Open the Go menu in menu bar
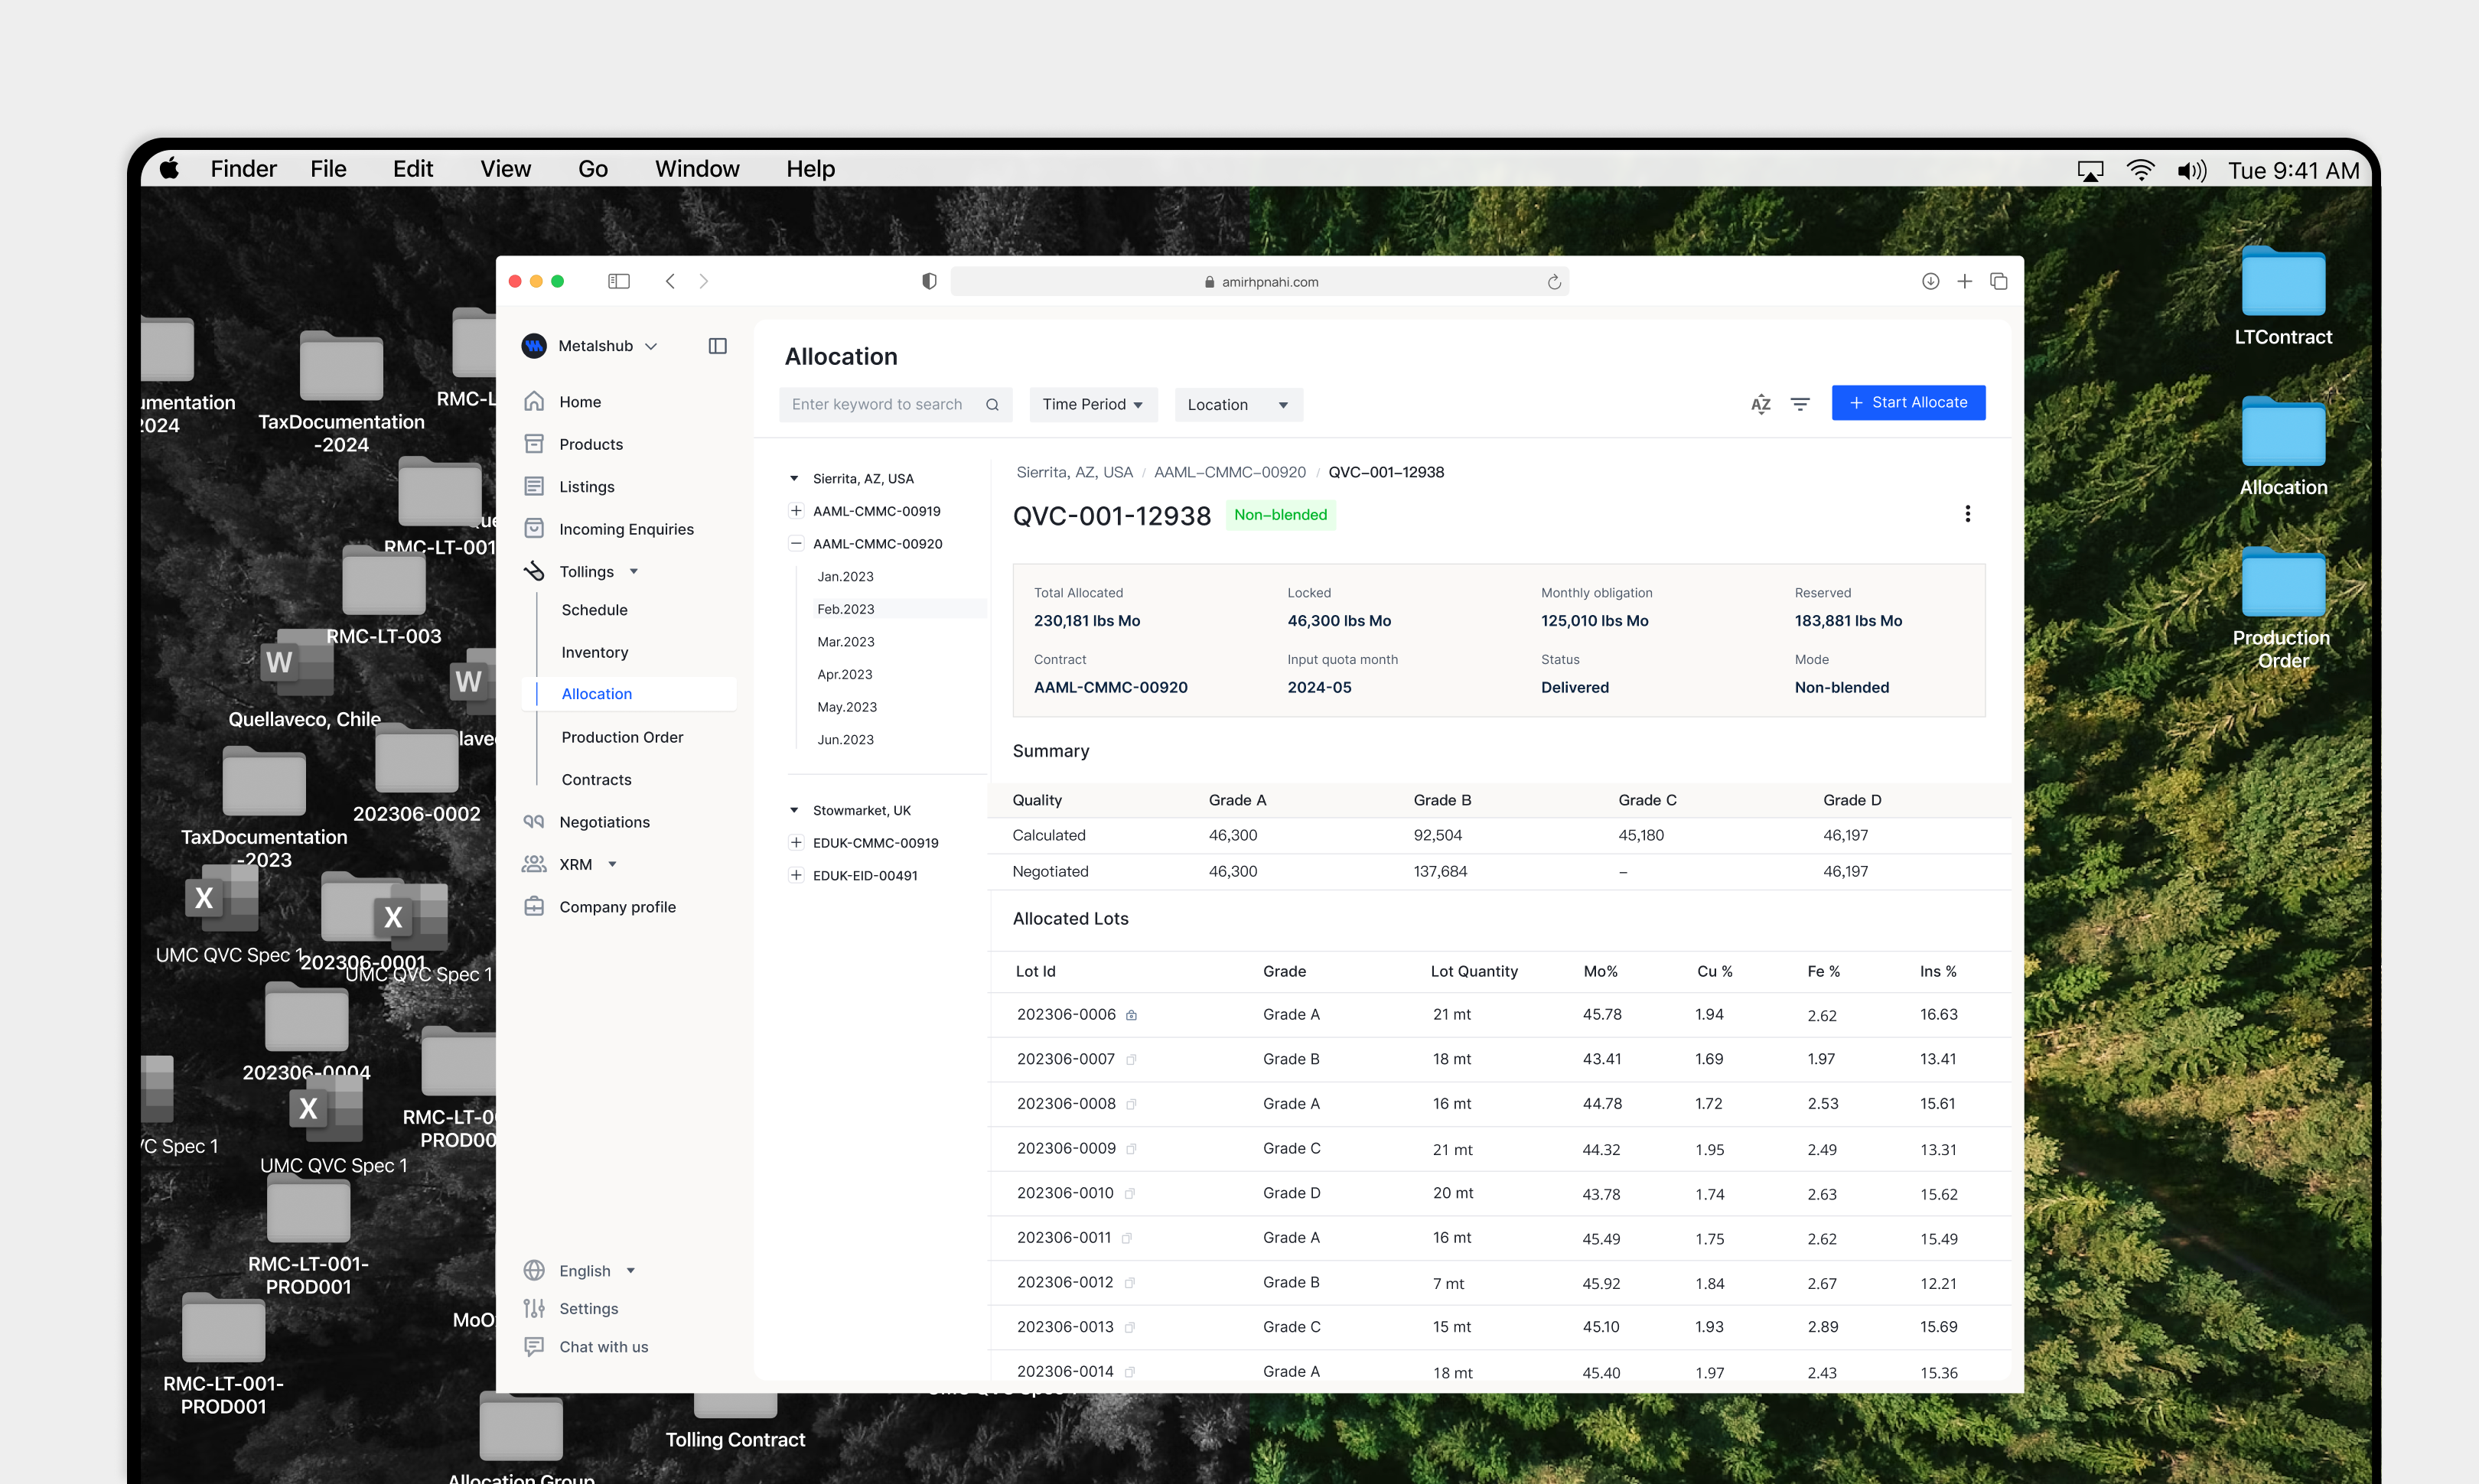The image size is (2479, 1484). coord(592,169)
